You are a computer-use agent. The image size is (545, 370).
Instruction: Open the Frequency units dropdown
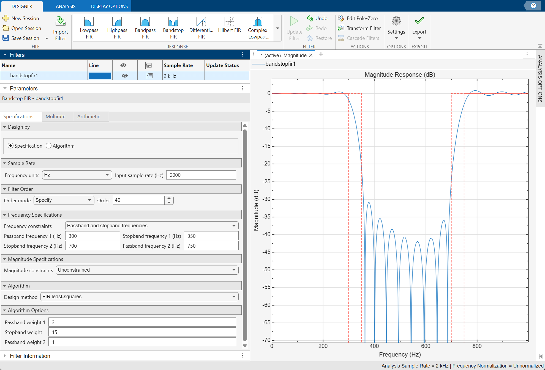[107, 175]
